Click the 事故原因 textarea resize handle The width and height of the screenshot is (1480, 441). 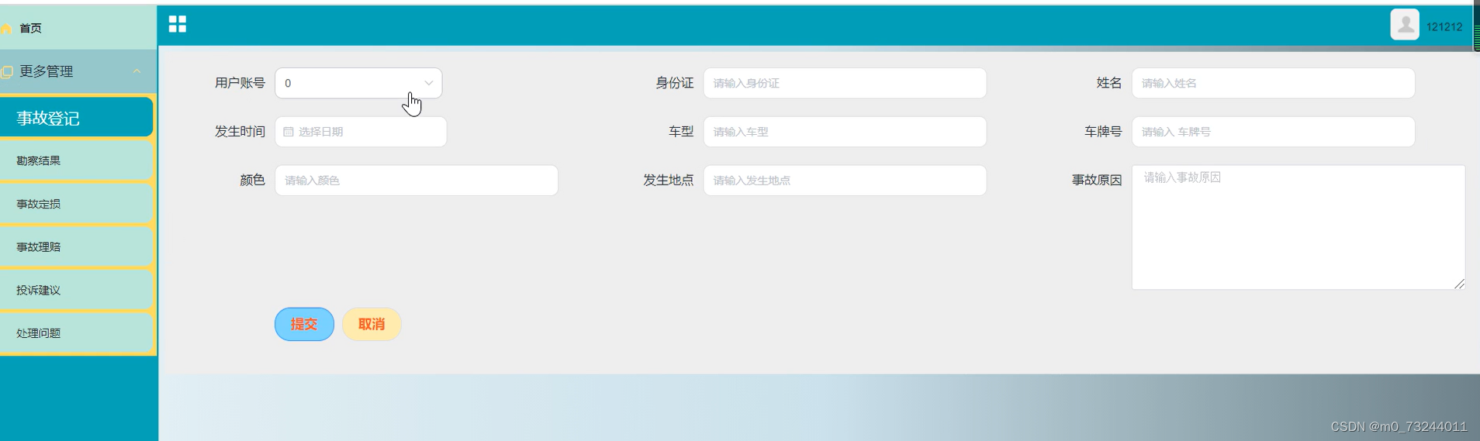1459,284
